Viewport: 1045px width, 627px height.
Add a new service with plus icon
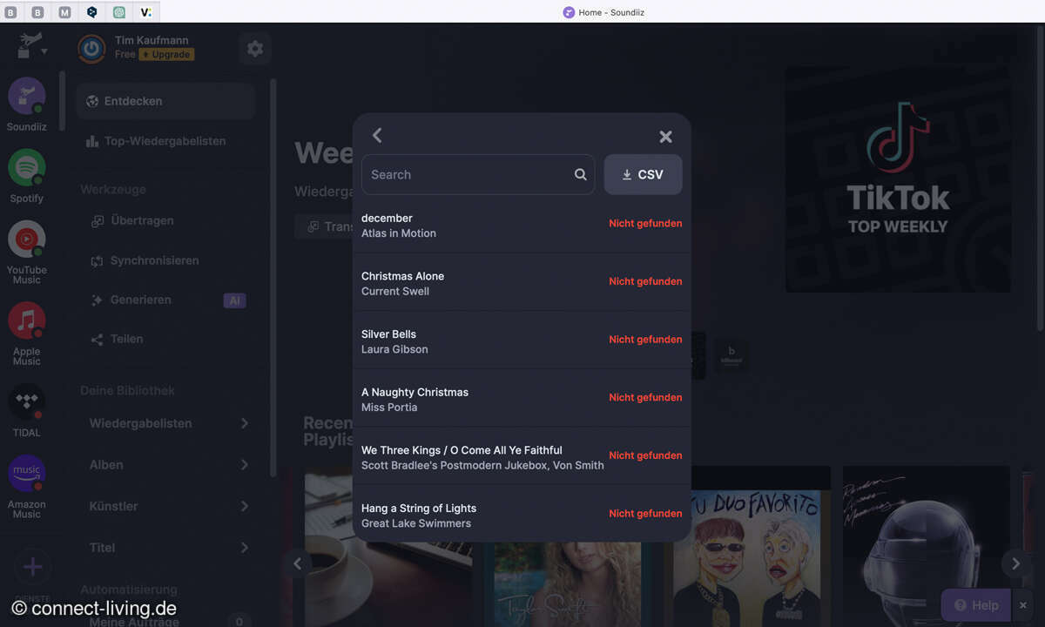[x=32, y=568]
